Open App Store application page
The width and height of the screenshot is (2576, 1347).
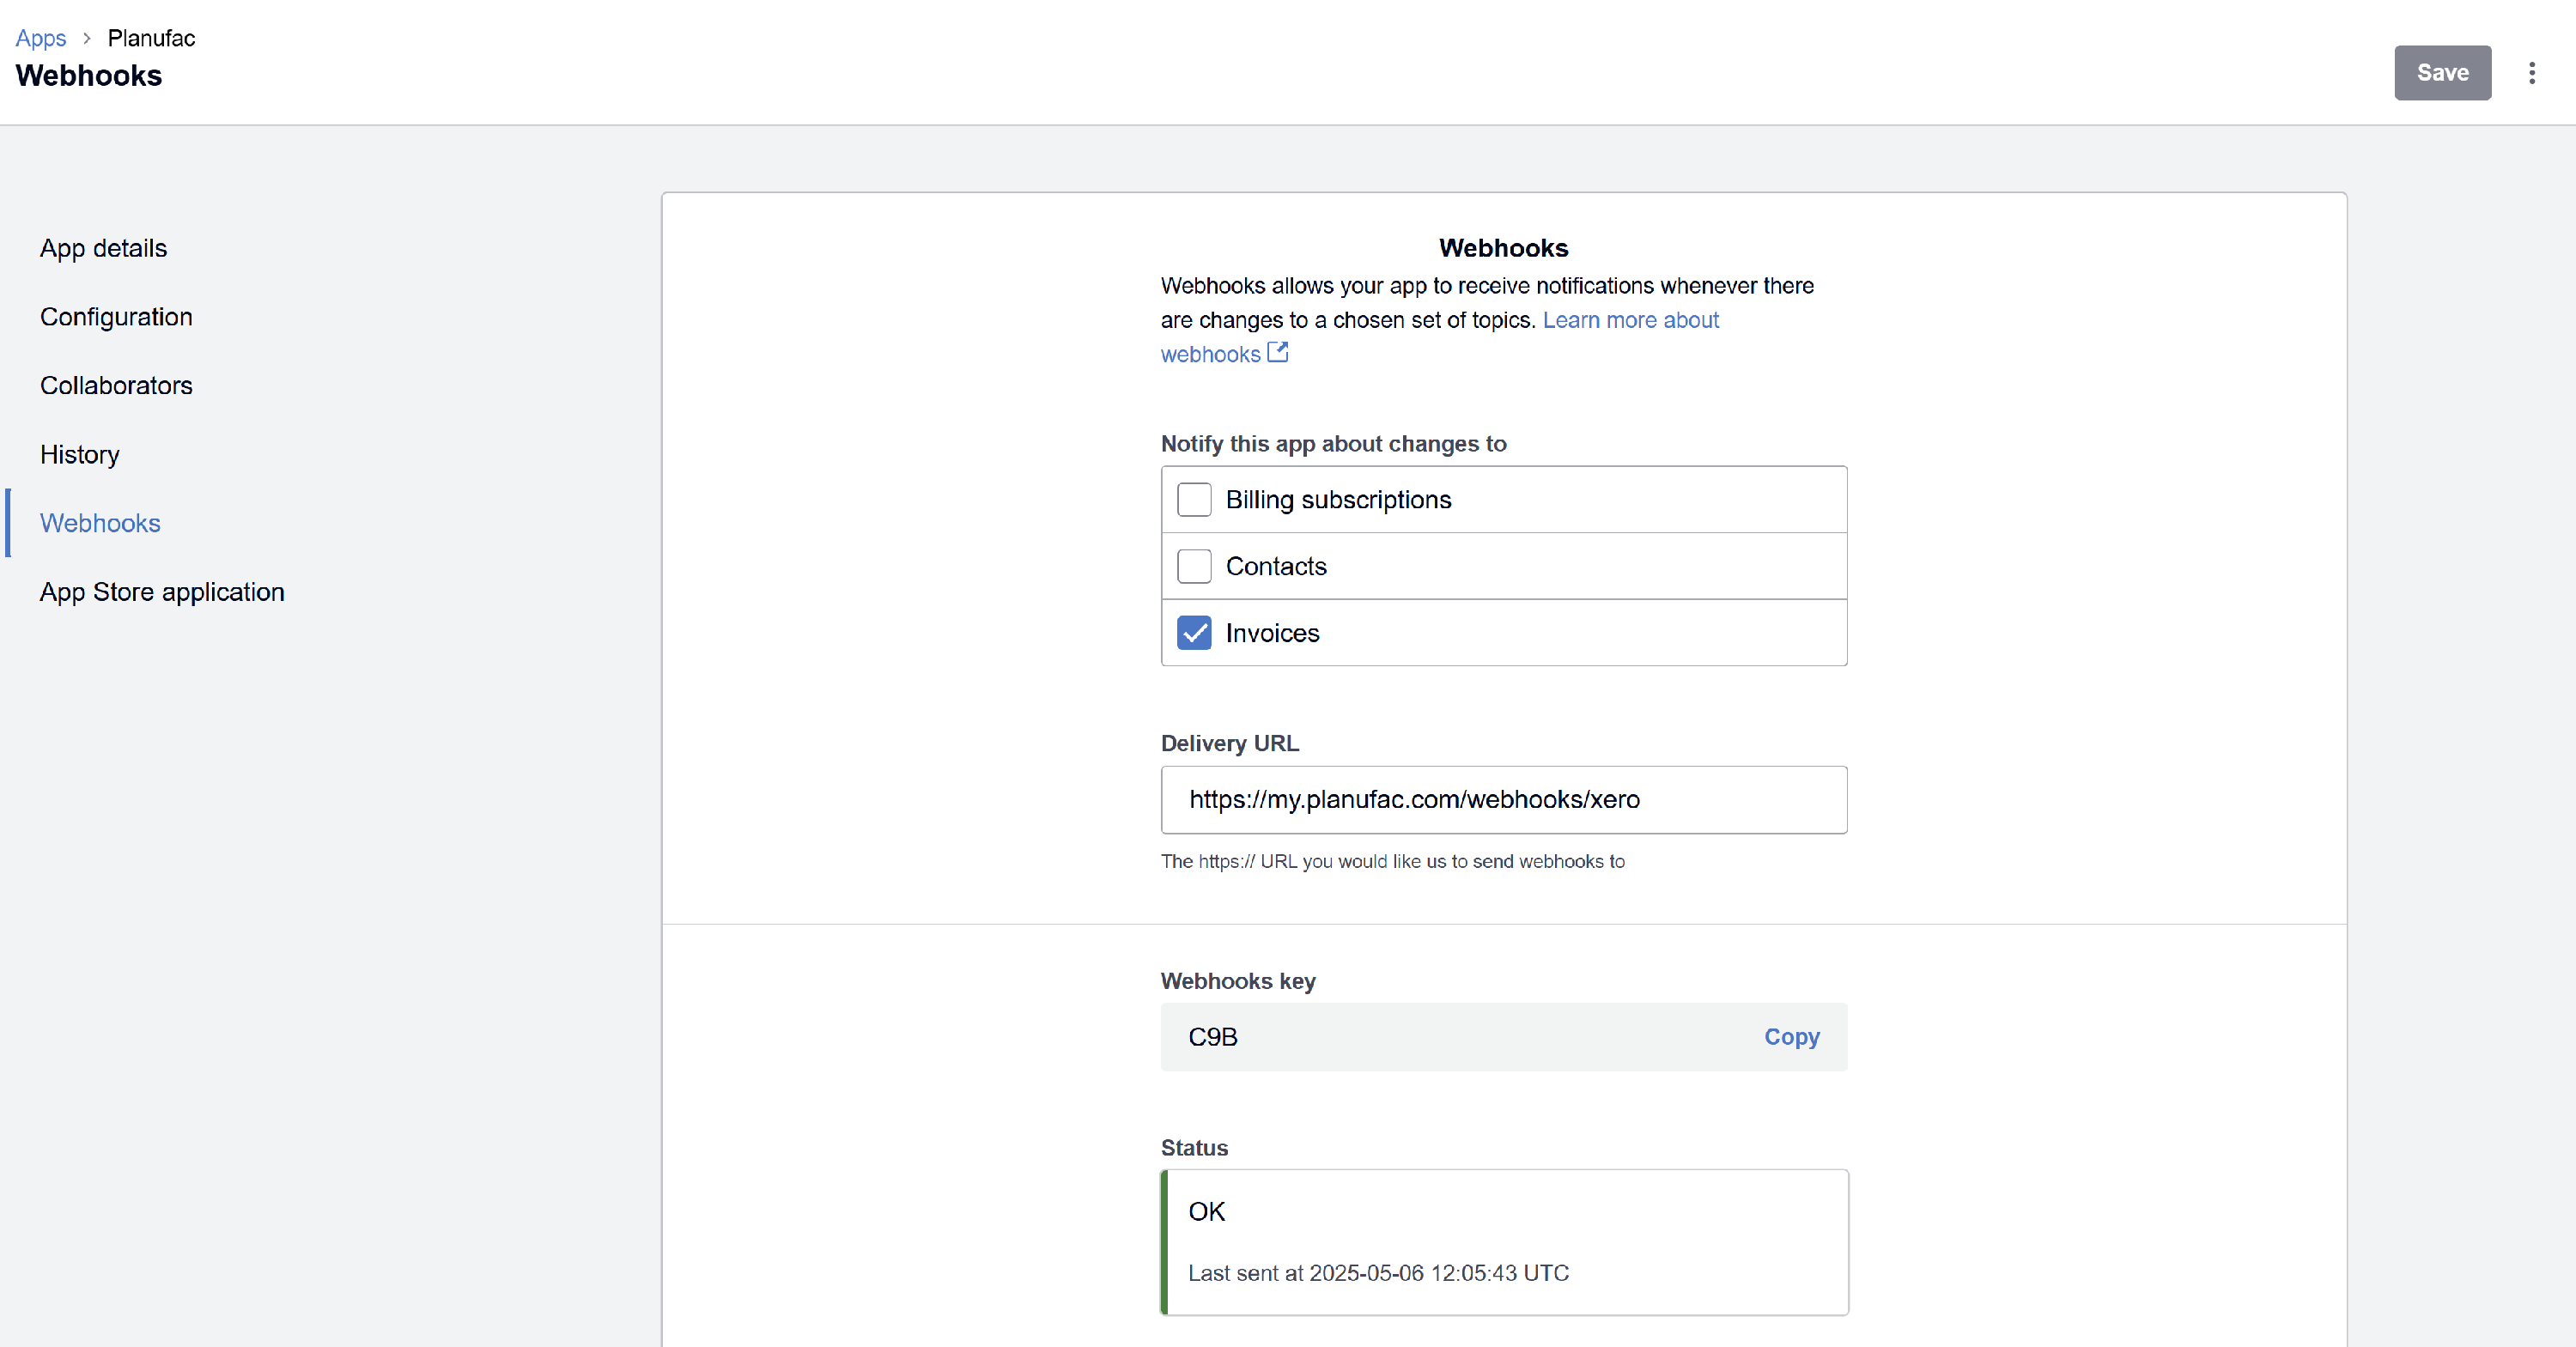pyautogui.click(x=162, y=592)
